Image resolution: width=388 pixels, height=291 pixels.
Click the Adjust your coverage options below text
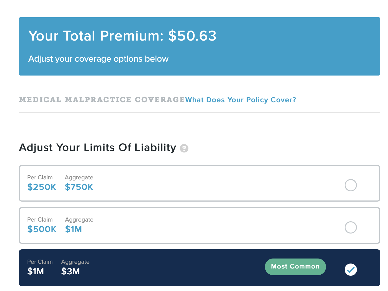(x=98, y=59)
